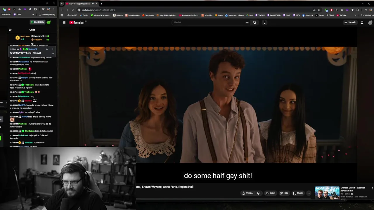
Task: Save the video with Uložit button
Action: [298, 193]
